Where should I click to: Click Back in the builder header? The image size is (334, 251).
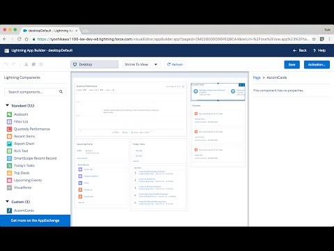[x=300, y=50]
